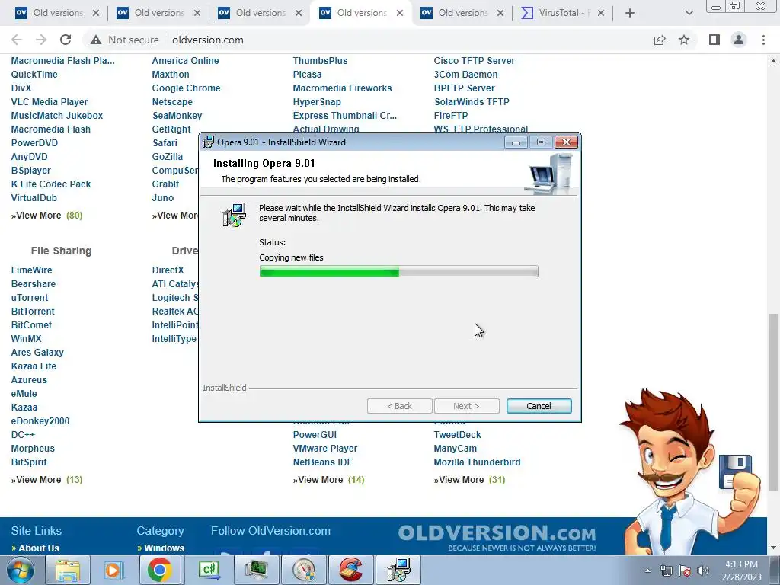Viewport: 780px width, 585px height.
Task: Open Chrome three-dot menu
Action: click(763, 40)
